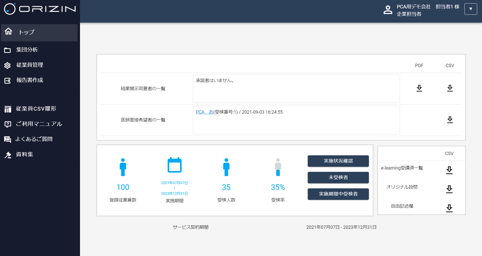This screenshot has width=482, height=256.
Task: Download 自由記述欄 CSV file
Action: pos(449,208)
